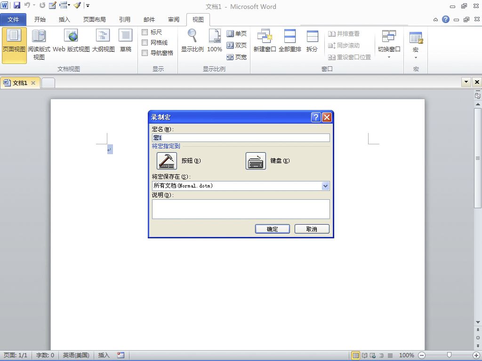The image size is (482, 361).
Task: Click 插入 insert mode in status bar
Action: pos(104,355)
